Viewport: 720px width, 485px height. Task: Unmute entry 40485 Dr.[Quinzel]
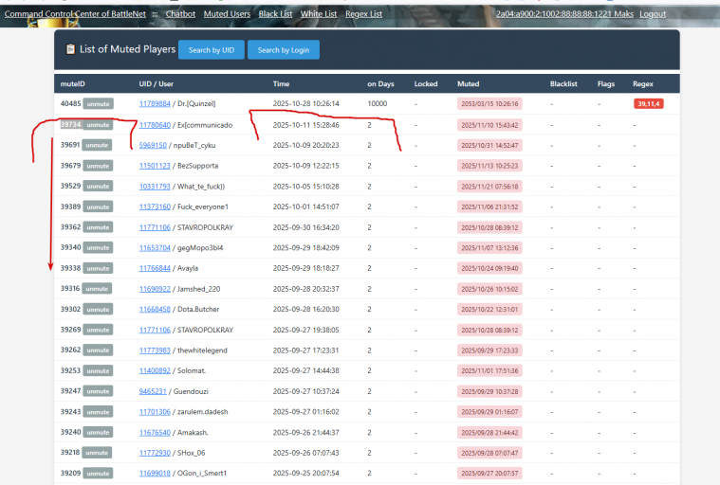[99, 104]
